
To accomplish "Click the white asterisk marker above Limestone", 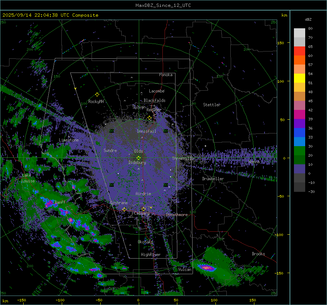I will (69, 137).
